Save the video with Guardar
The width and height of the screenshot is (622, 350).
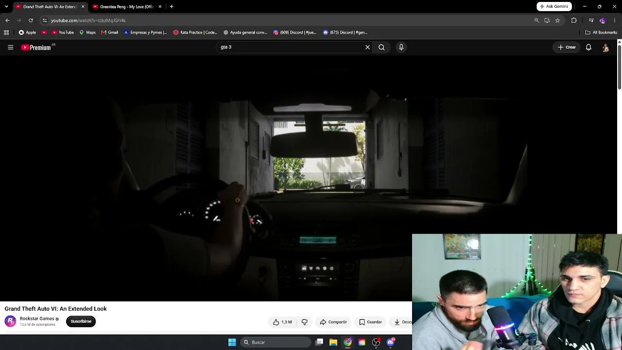click(370, 322)
